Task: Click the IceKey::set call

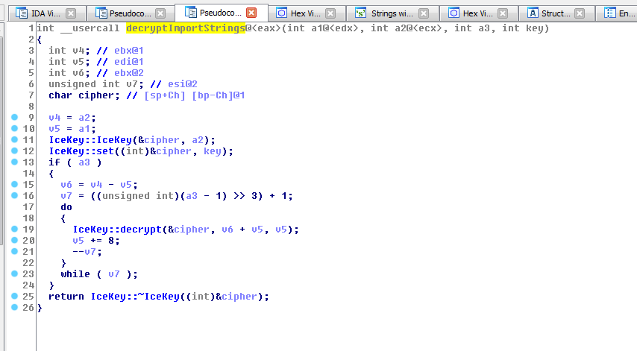Action: pyautogui.click(x=81, y=151)
